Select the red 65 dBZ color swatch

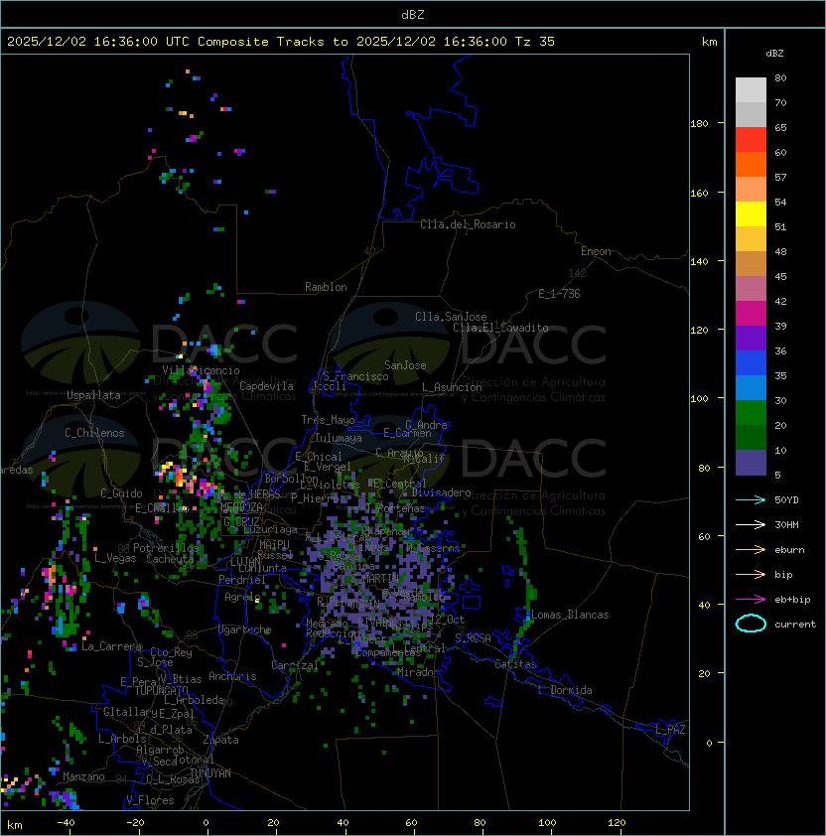click(x=751, y=139)
